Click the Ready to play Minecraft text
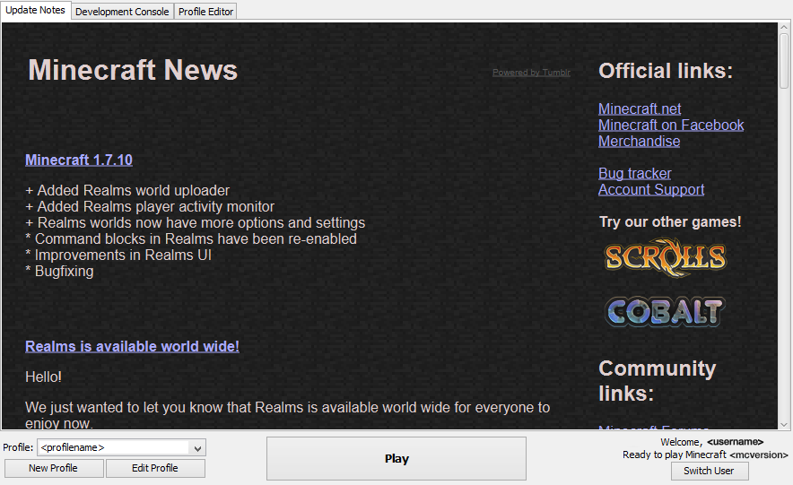This screenshot has width=793, height=485. 705,455
